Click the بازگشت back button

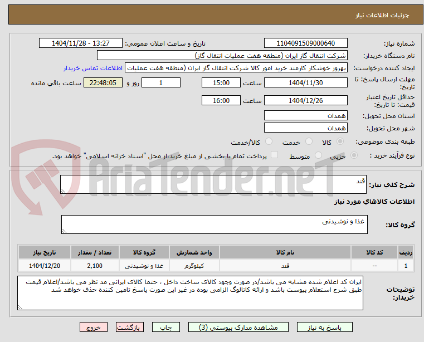pyautogui.click(x=129, y=327)
